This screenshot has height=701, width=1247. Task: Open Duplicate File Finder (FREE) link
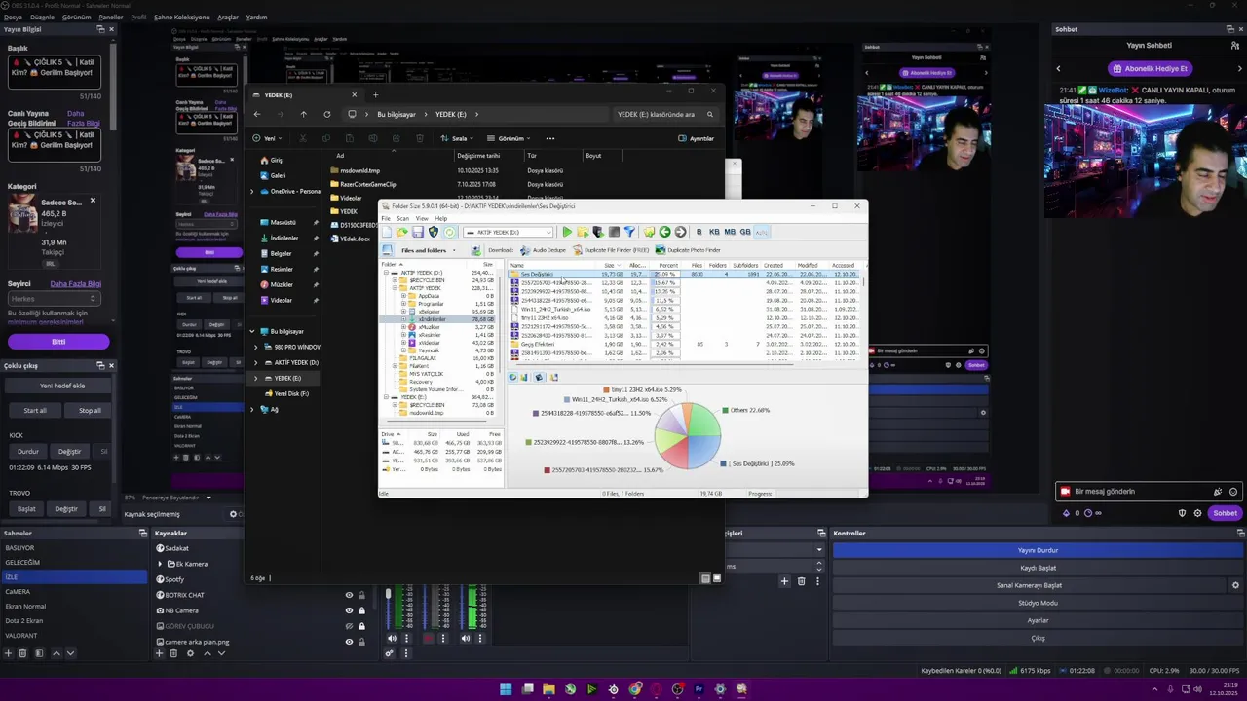tap(611, 250)
